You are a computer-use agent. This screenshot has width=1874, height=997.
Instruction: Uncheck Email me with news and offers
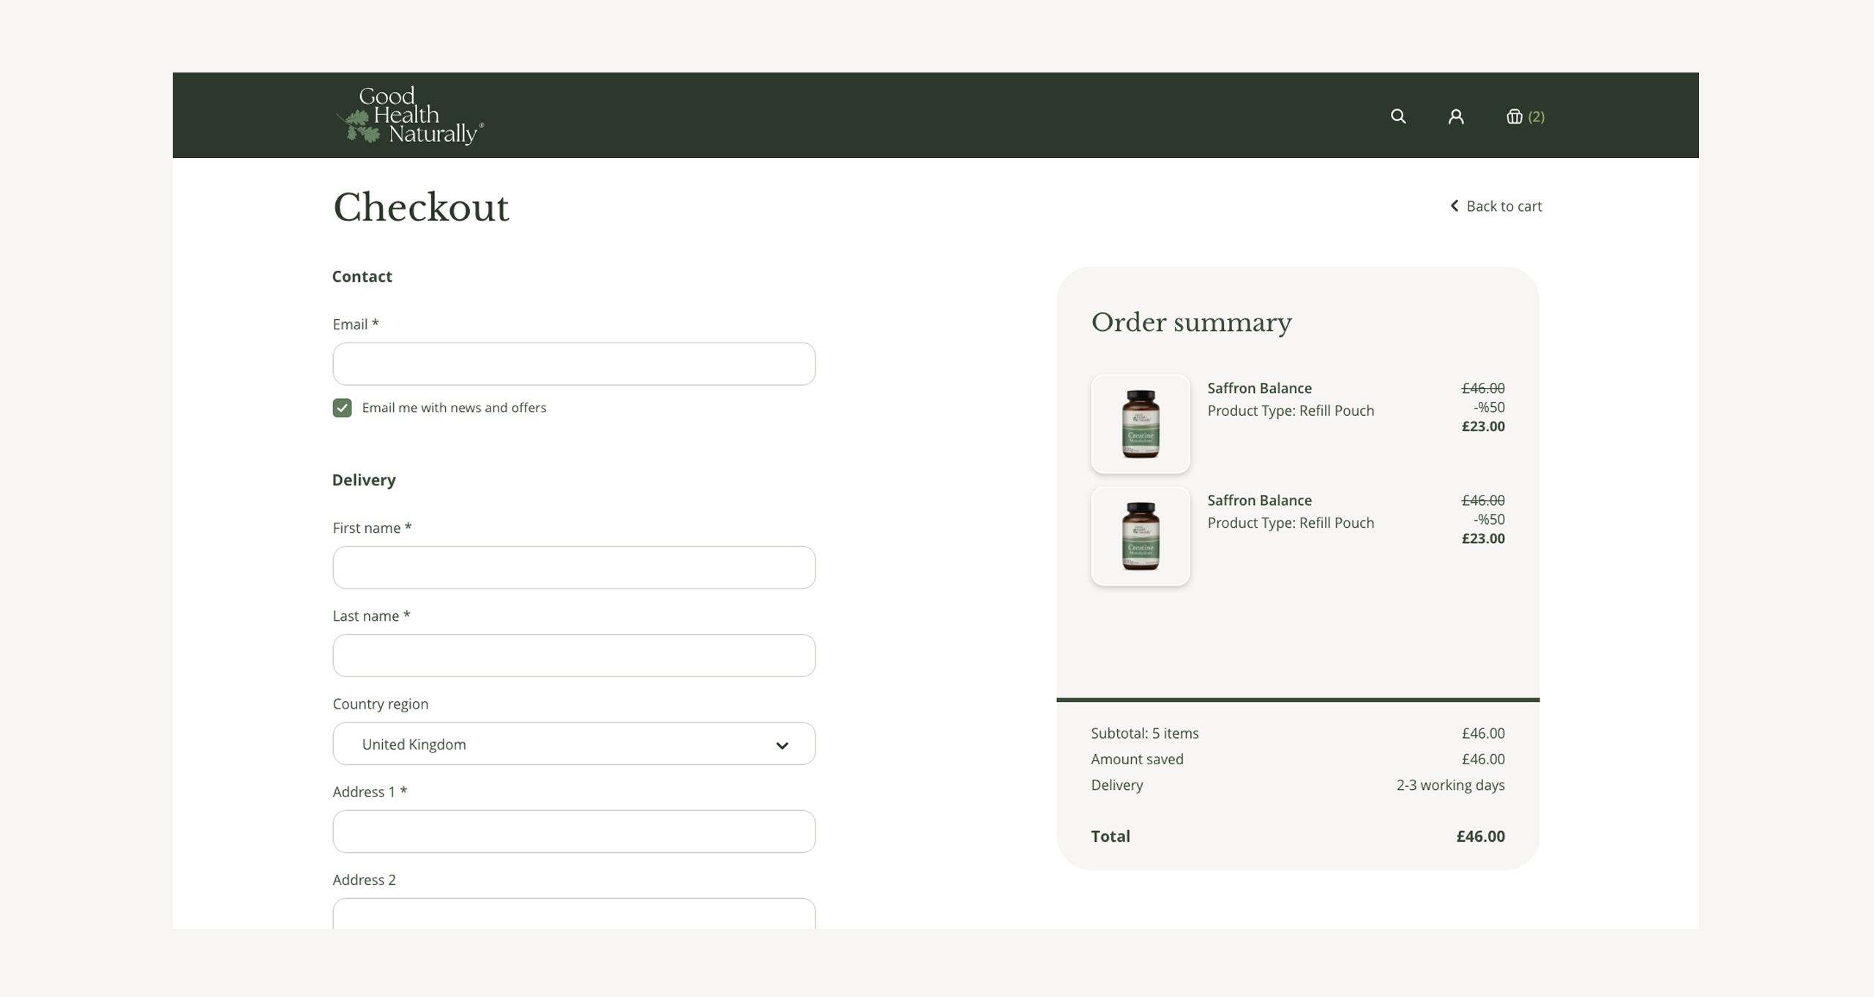pos(342,408)
